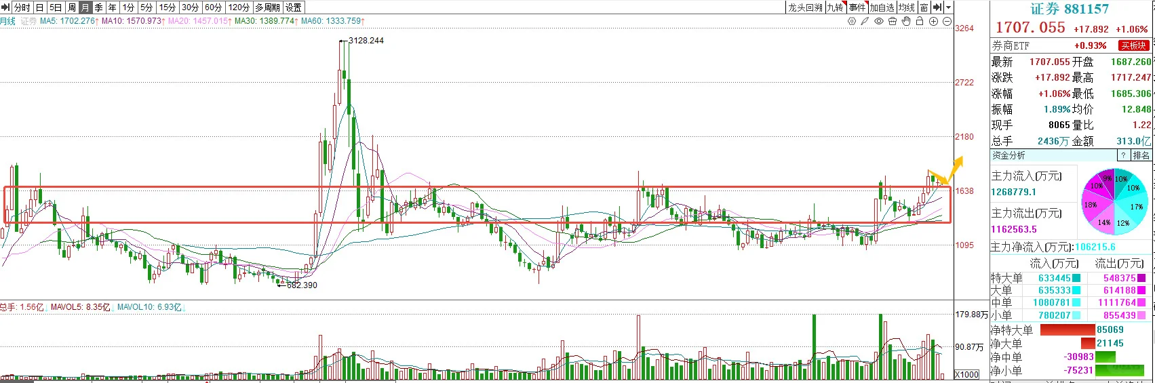Select the 5日 period tab
This screenshot has width=1155, height=383.
coord(56,7)
